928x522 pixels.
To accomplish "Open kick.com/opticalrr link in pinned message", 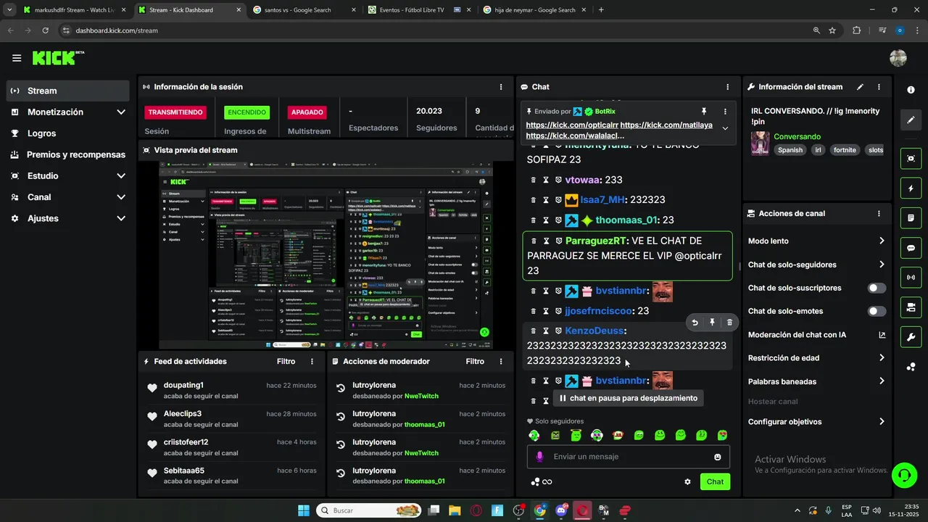I will coord(572,125).
